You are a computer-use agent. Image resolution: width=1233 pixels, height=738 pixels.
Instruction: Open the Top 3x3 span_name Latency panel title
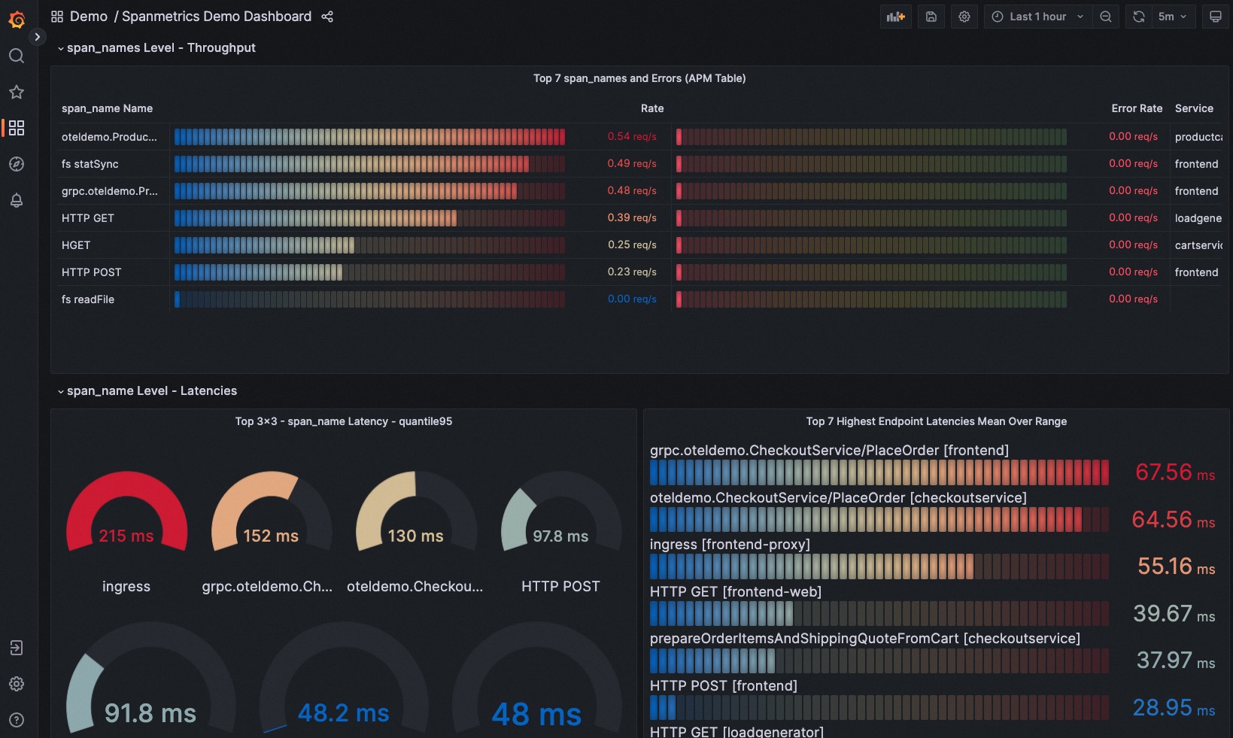pos(344,421)
